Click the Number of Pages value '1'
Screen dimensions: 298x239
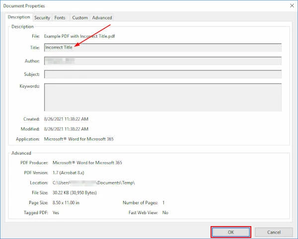[163, 203]
